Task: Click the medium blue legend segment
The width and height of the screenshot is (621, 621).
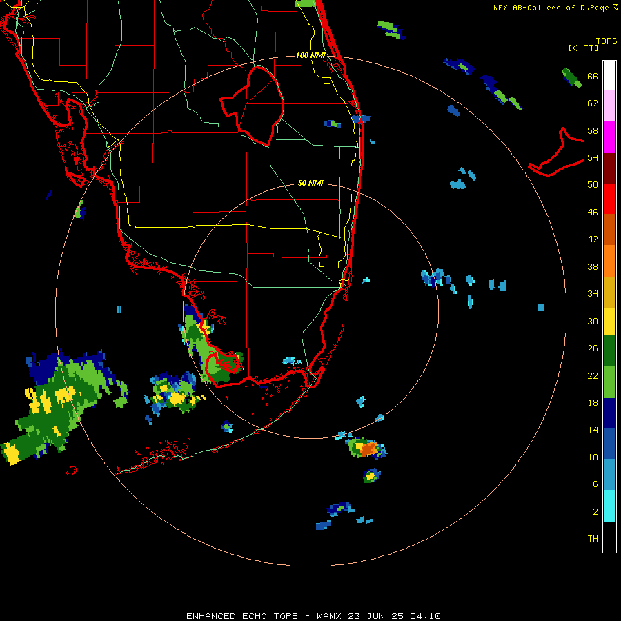Action: coord(609,444)
